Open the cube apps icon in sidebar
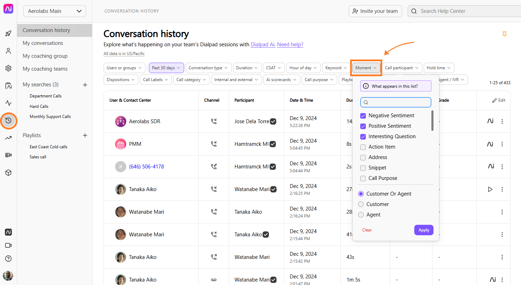Image resolution: width=521 pixels, height=285 pixels. click(8, 173)
